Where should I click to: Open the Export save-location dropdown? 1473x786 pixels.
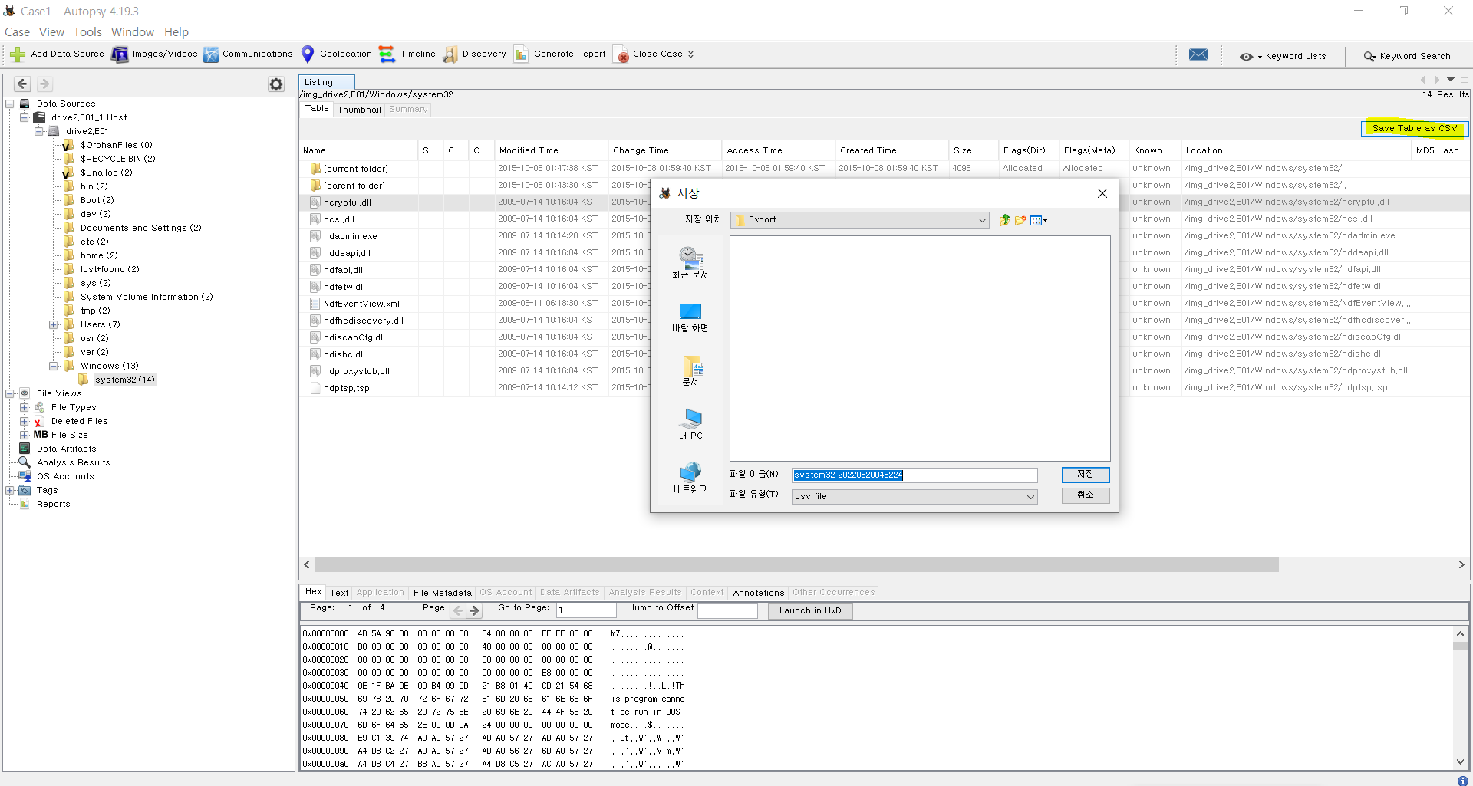[860, 220]
